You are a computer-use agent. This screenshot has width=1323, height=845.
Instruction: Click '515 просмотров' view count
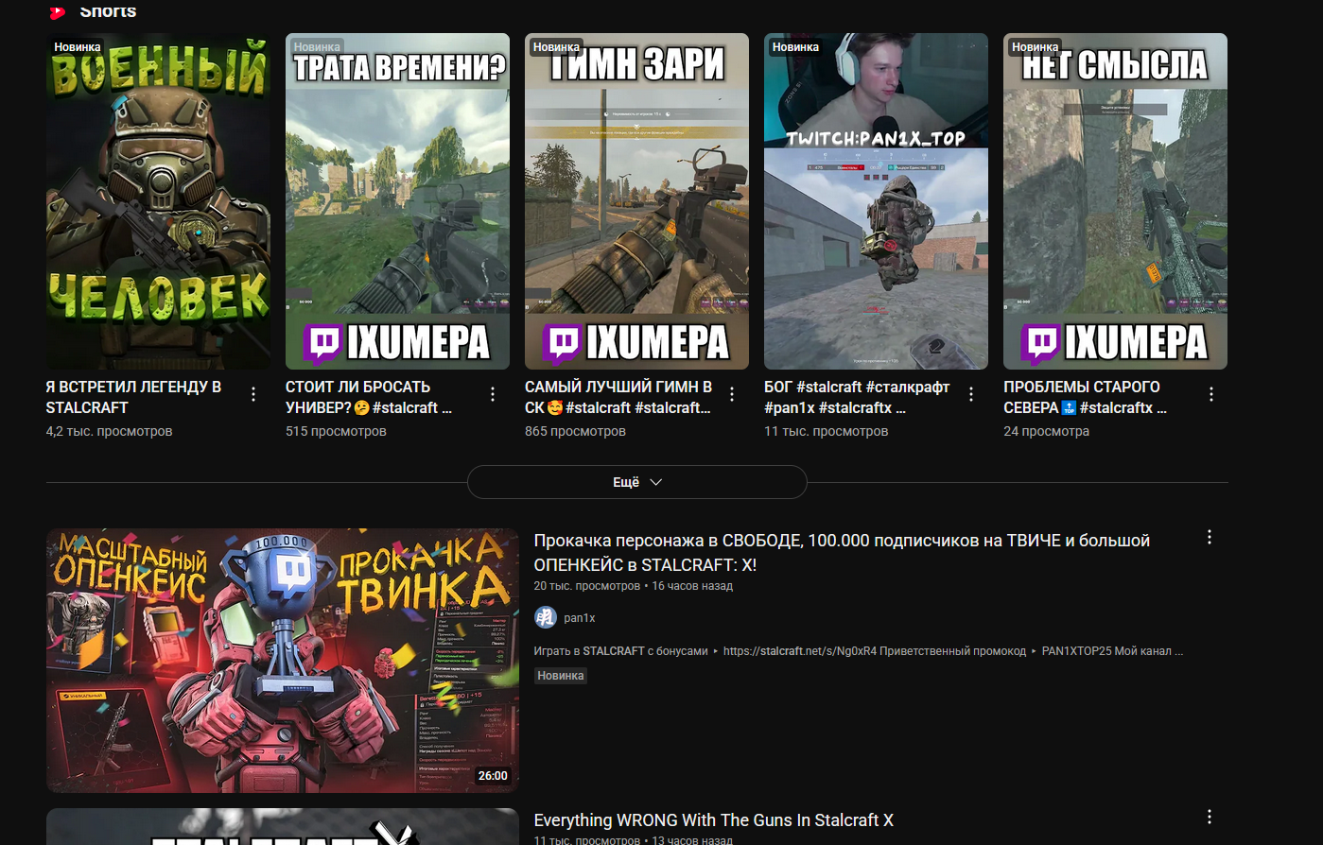(x=336, y=431)
